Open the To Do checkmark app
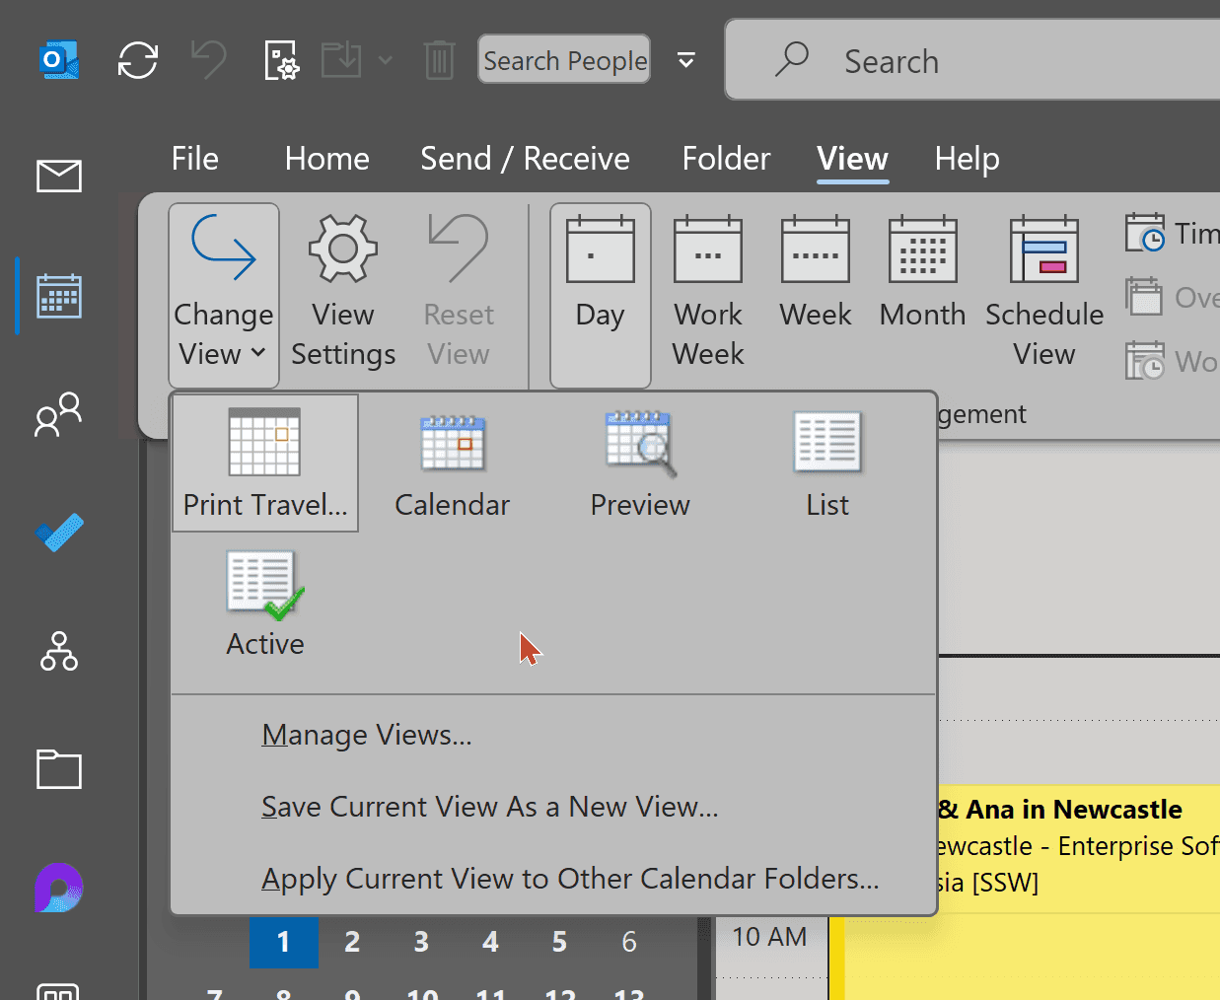This screenshot has height=1000, width=1220. (x=59, y=534)
